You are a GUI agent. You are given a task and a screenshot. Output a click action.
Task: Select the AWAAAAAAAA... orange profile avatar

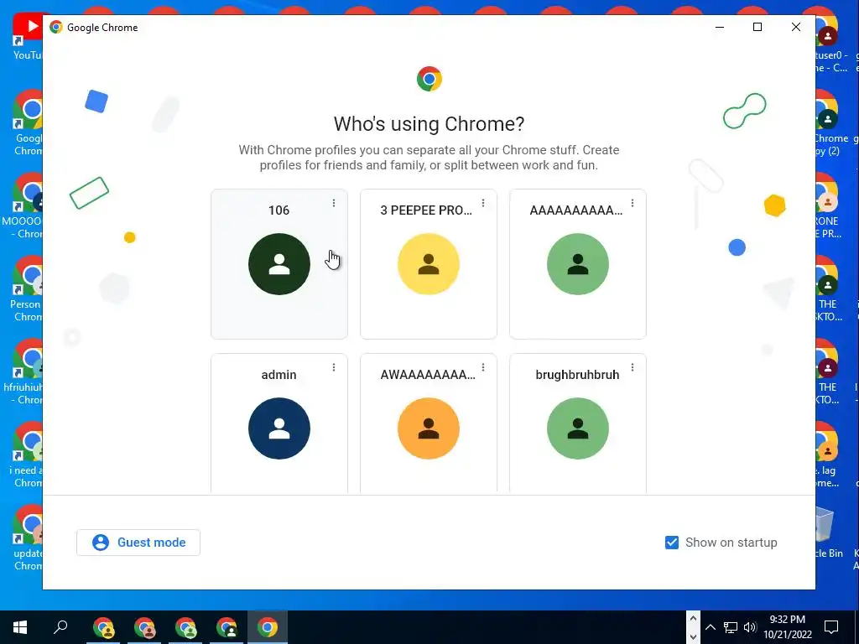(x=429, y=428)
